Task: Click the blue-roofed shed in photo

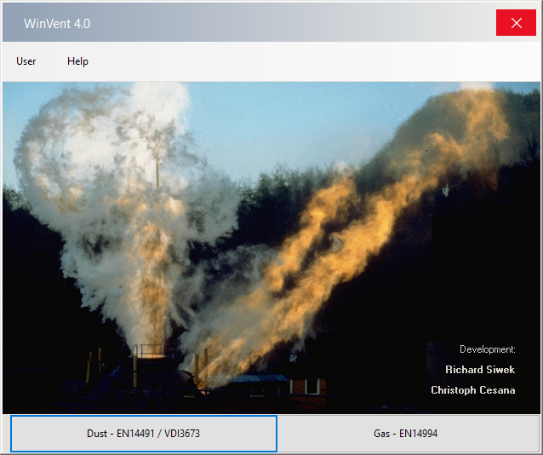Action: (258, 383)
